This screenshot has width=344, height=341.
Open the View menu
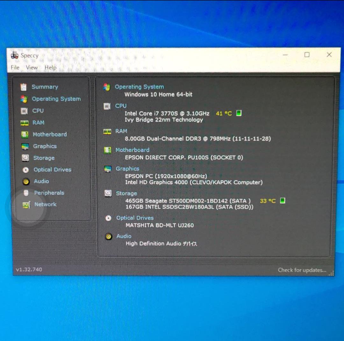tap(32, 67)
